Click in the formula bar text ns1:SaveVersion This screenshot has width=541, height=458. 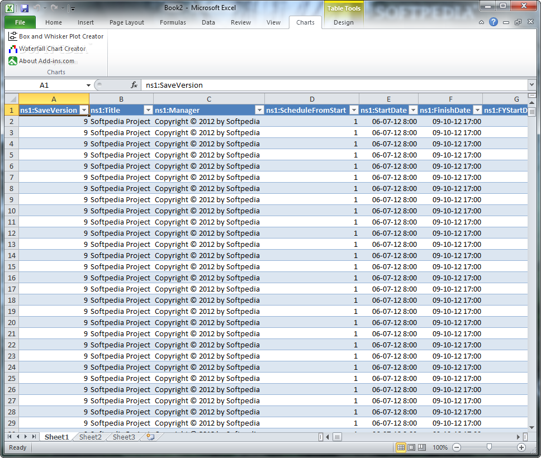(174, 85)
